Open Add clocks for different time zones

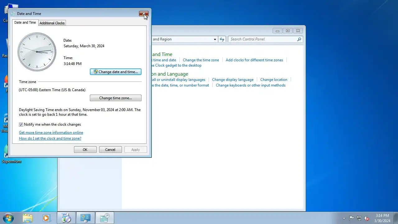click(254, 60)
